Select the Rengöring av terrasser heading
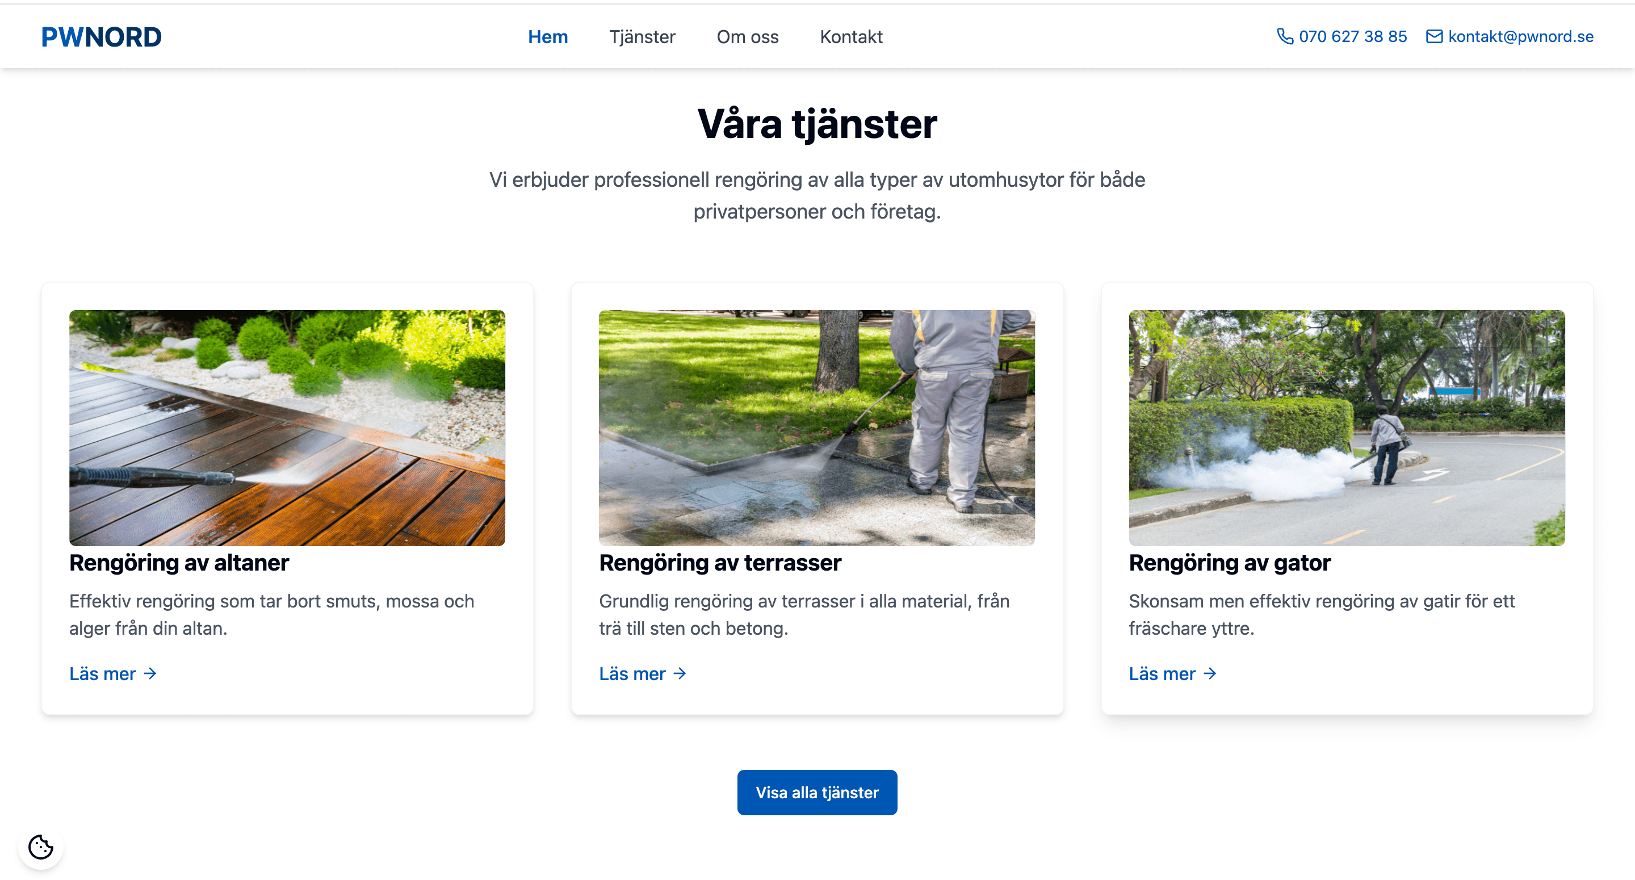 [x=720, y=563]
